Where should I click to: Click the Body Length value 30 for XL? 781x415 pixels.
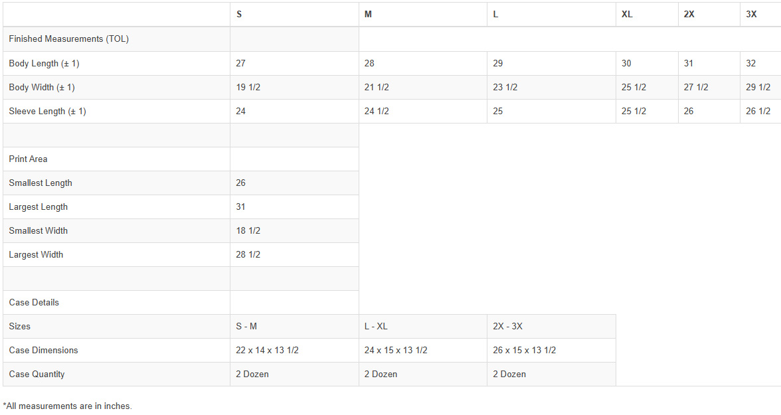tap(626, 64)
